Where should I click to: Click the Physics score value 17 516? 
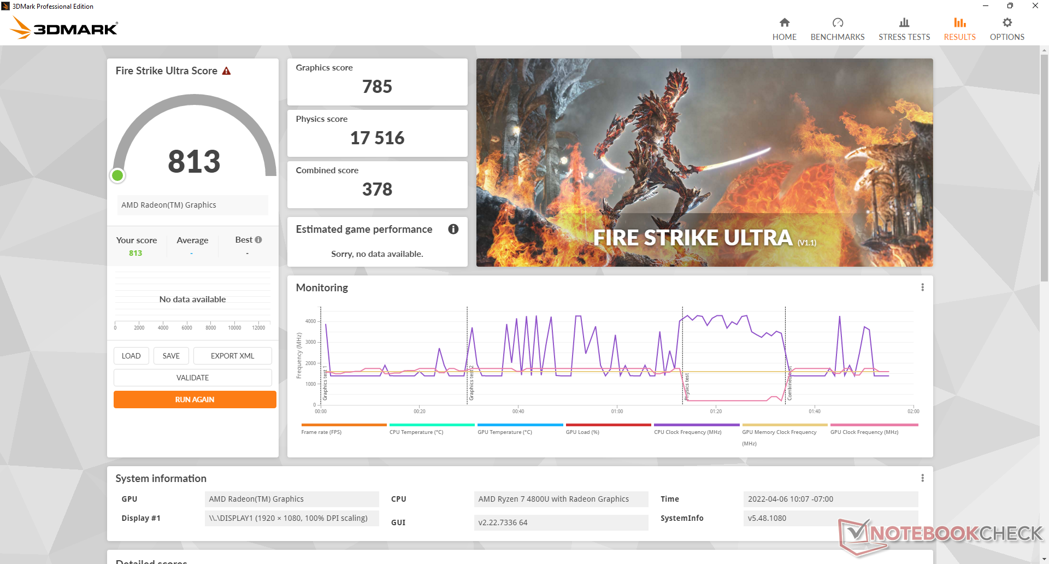click(377, 138)
